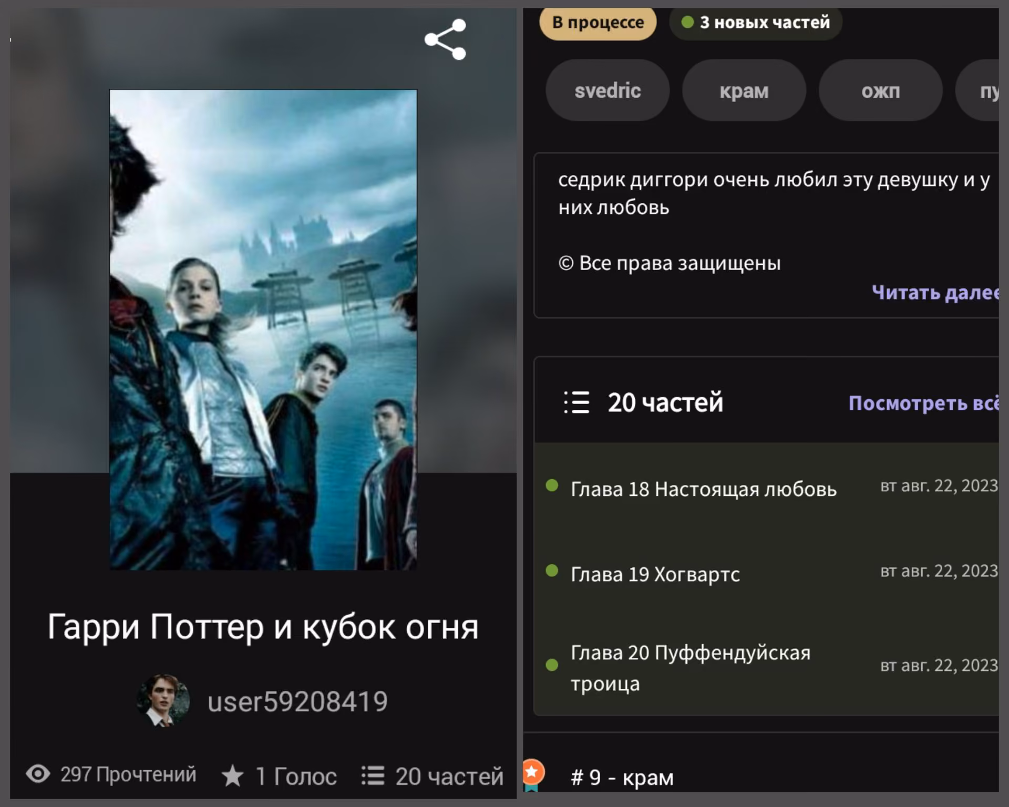Screen dimensions: 1009x807
Task: Tap the date of Глава 18
Action: click(939, 486)
